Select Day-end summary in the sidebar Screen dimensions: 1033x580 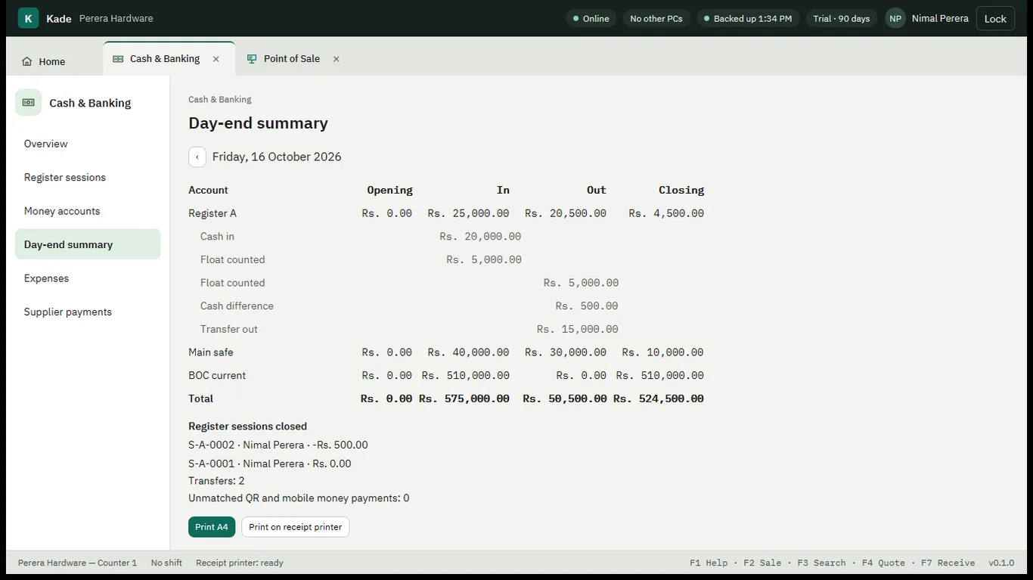[x=88, y=245]
